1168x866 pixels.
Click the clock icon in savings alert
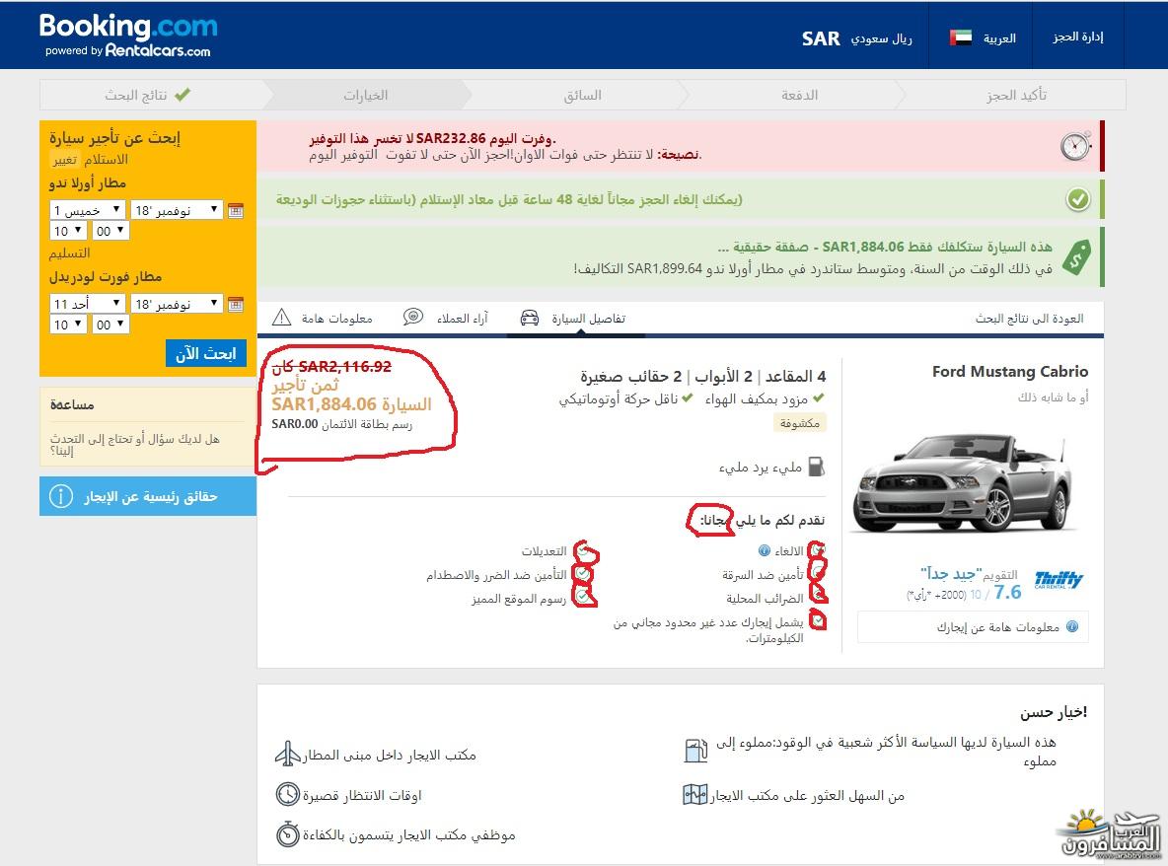[1075, 146]
